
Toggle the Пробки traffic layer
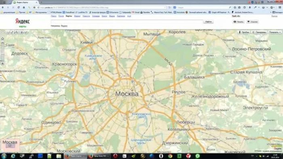click(x=244, y=32)
